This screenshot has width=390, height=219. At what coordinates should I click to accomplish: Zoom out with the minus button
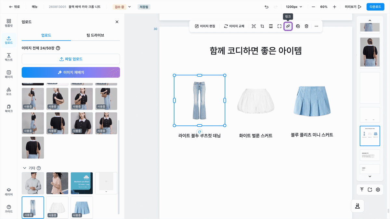(313, 7)
